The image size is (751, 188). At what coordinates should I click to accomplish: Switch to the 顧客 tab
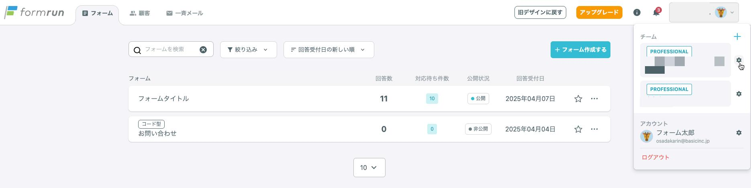point(140,13)
